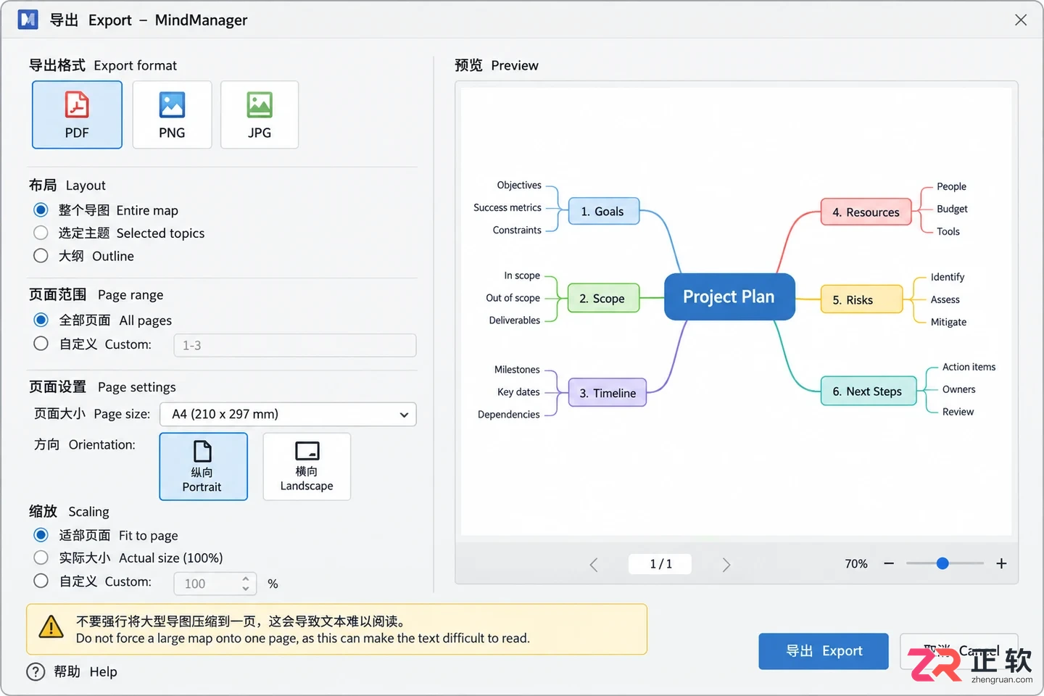This screenshot has width=1044, height=696.
Task: Zoom out preview with minus icon
Action: click(x=889, y=563)
